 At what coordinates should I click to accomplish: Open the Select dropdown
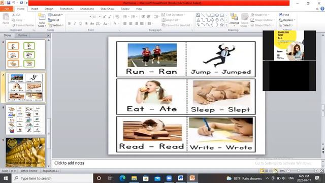[286, 25]
